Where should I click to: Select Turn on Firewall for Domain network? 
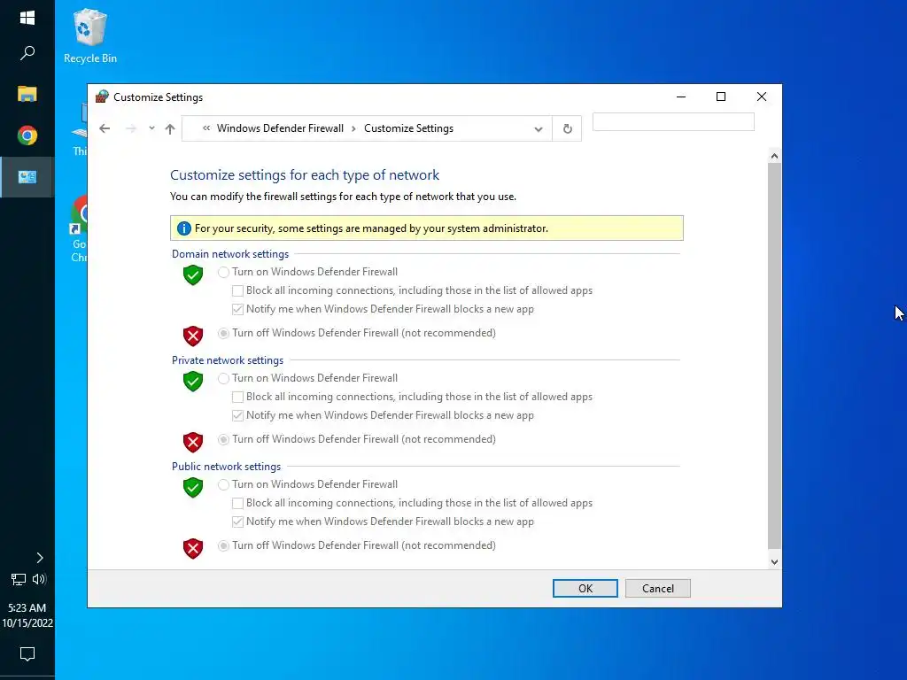223,272
